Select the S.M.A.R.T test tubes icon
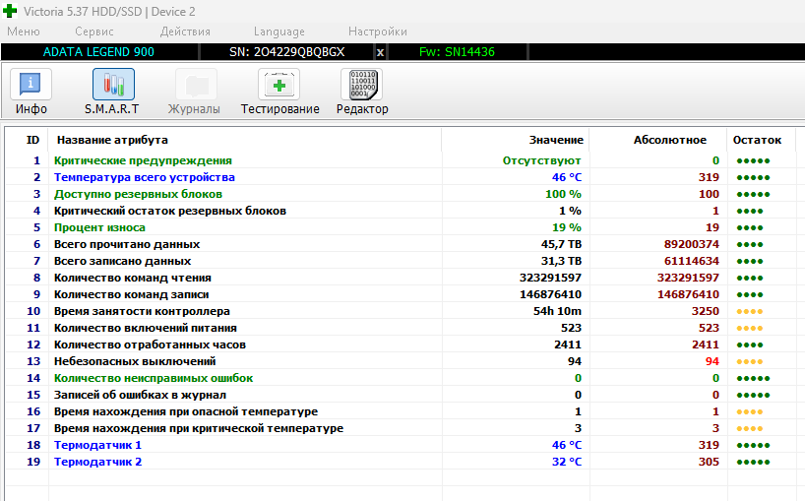This screenshot has height=501, width=805. coord(113,85)
